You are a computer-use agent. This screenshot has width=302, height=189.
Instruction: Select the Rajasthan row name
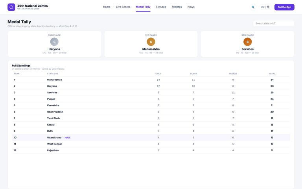[53, 150]
